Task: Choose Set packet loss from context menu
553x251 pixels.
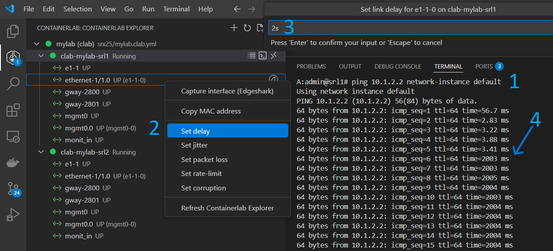Action: click(204, 159)
